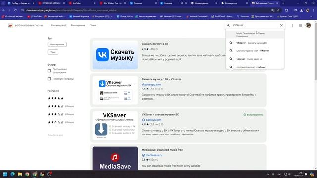Click the address bar URL

pos(71,10)
